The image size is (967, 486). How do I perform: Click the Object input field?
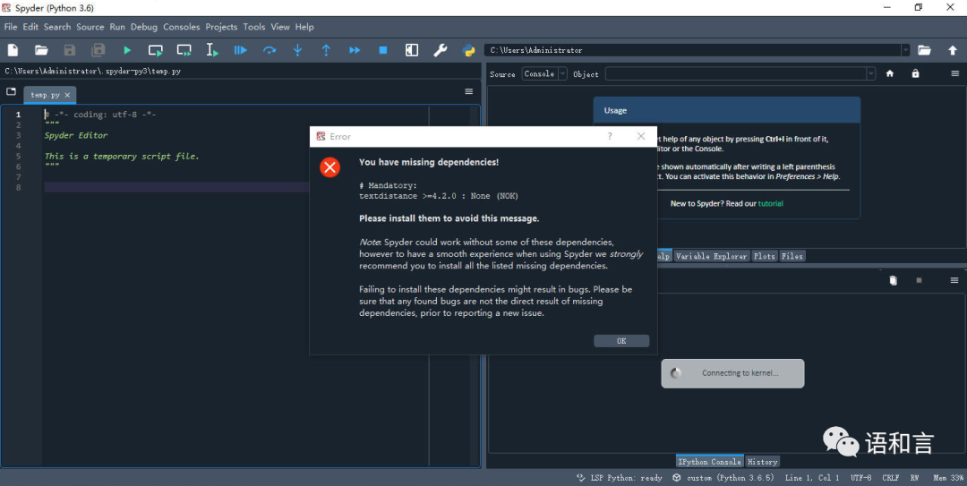coord(736,74)
